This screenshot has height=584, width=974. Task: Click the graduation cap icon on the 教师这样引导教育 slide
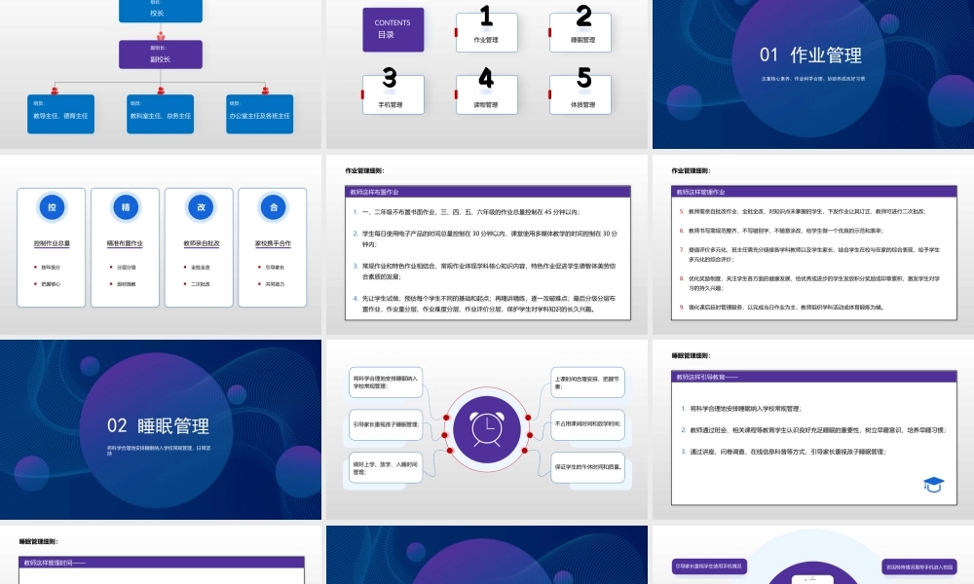point(933,484)
